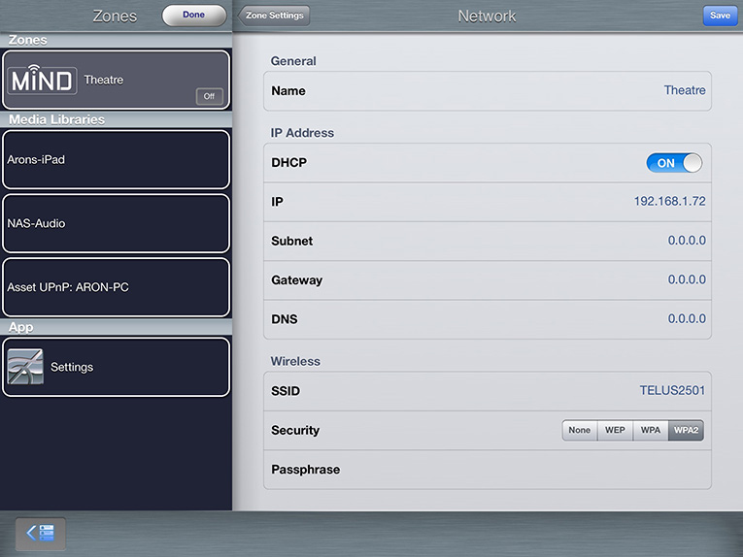Open the NAS-Audio media library
The image size is (743, 557).
[x=116, y=223]
